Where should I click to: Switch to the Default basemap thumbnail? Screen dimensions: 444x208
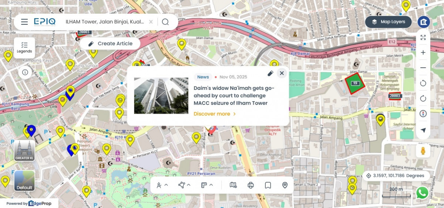(24, 181)
